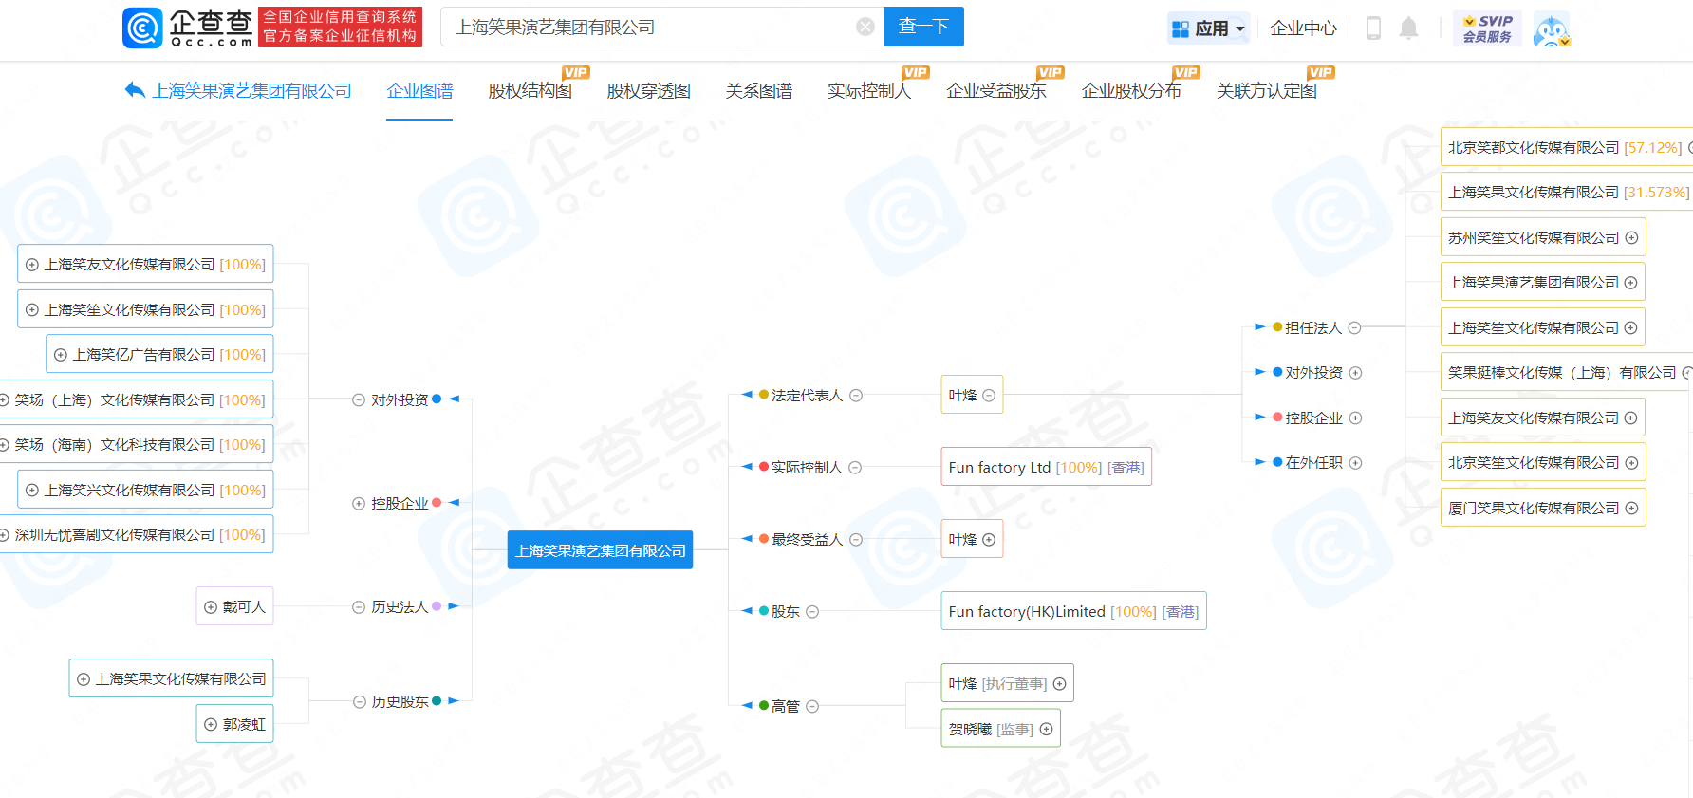Expand right-side 上海笑笙文化传媒有限公司 node

(1631, 328)
